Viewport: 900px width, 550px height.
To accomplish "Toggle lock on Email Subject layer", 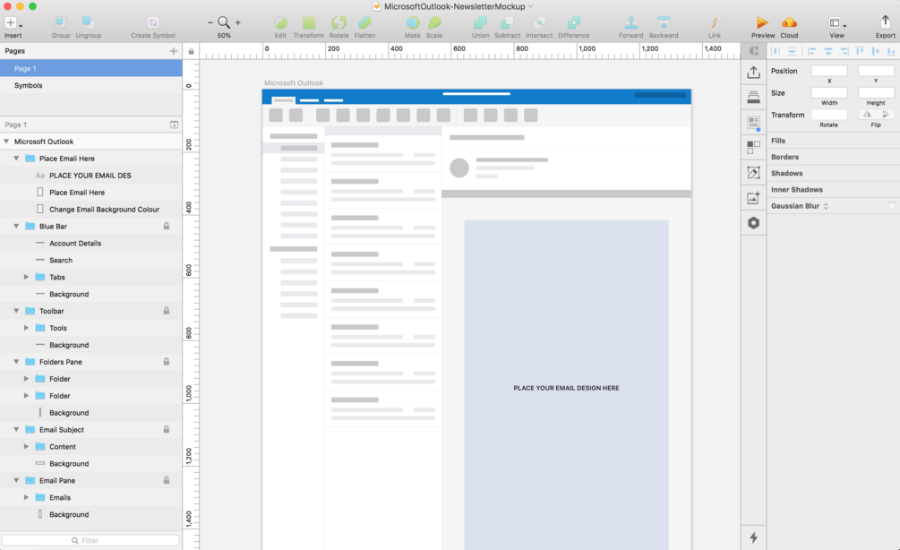I will pos(167,429).
